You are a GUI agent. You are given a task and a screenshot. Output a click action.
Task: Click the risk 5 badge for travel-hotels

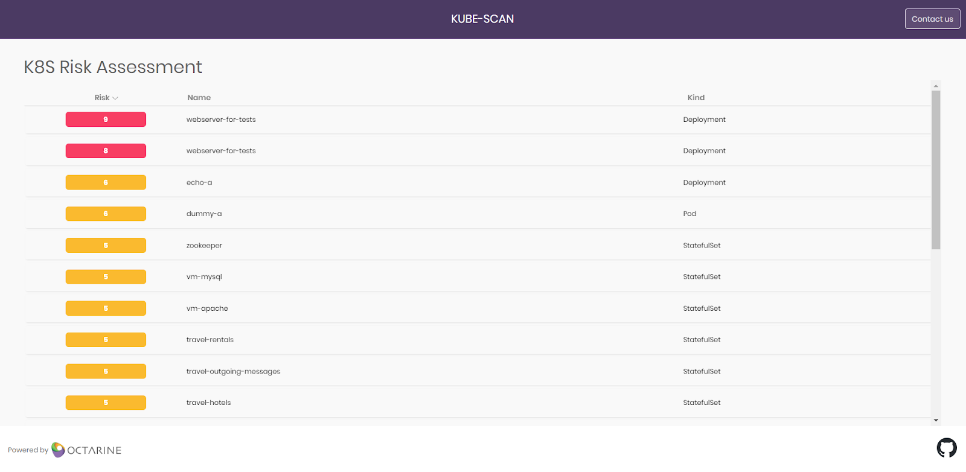[106, 403]
